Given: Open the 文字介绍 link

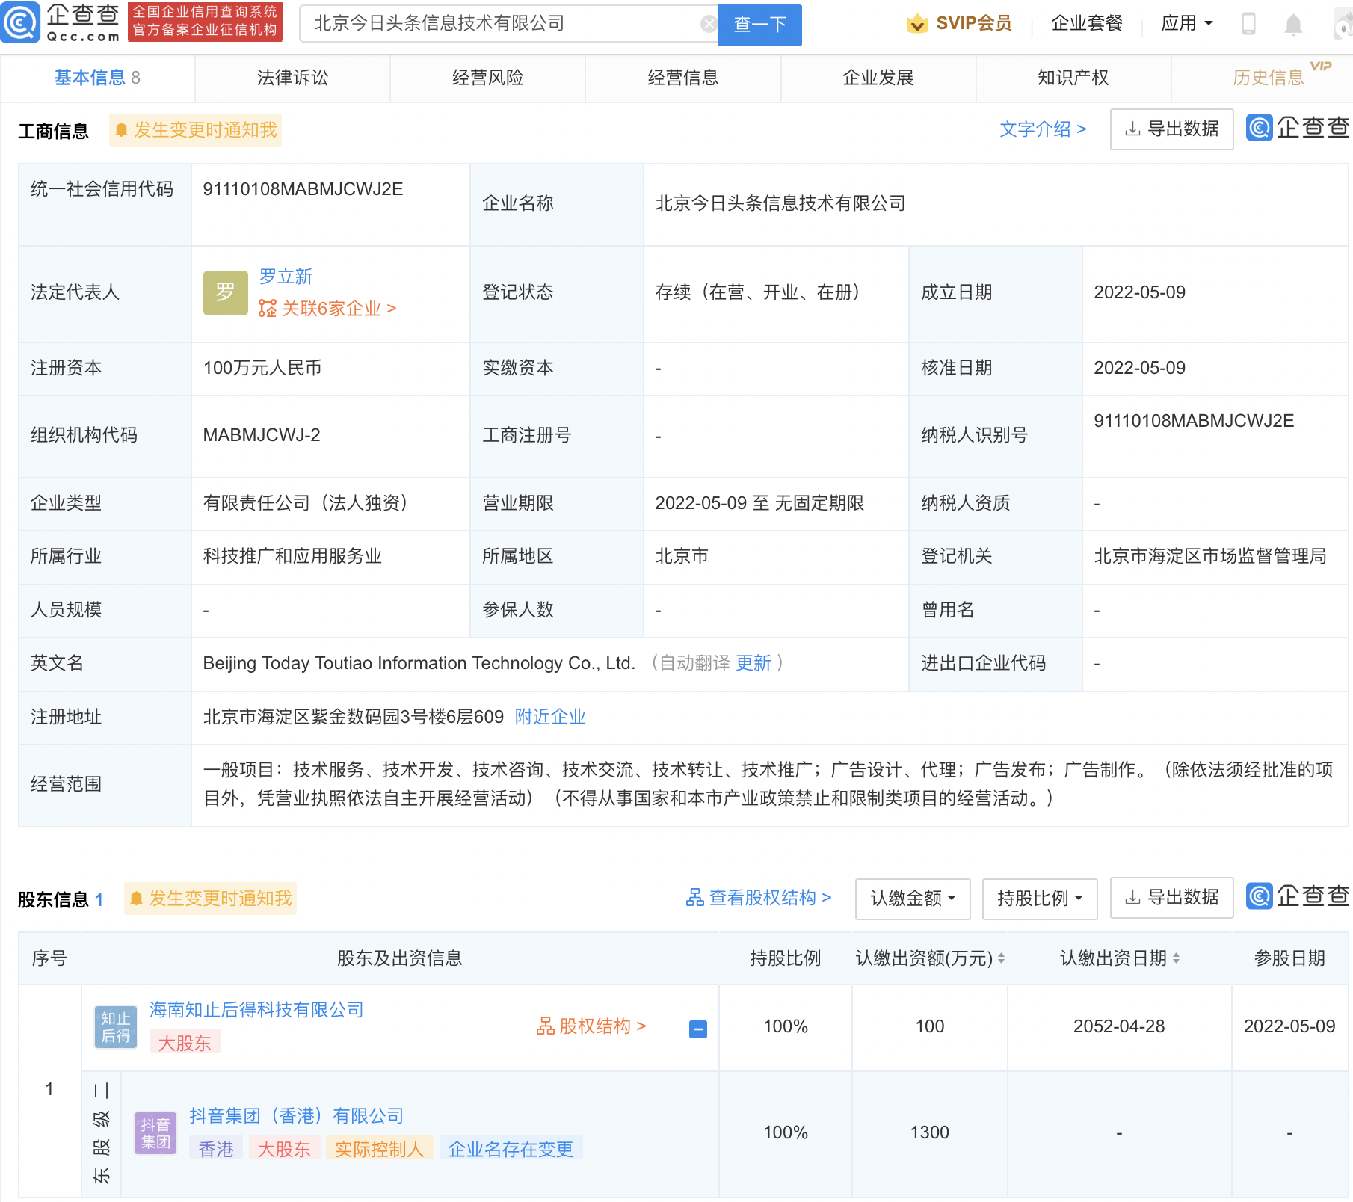Looking at the screenshot, I should tap(1042, 129).
